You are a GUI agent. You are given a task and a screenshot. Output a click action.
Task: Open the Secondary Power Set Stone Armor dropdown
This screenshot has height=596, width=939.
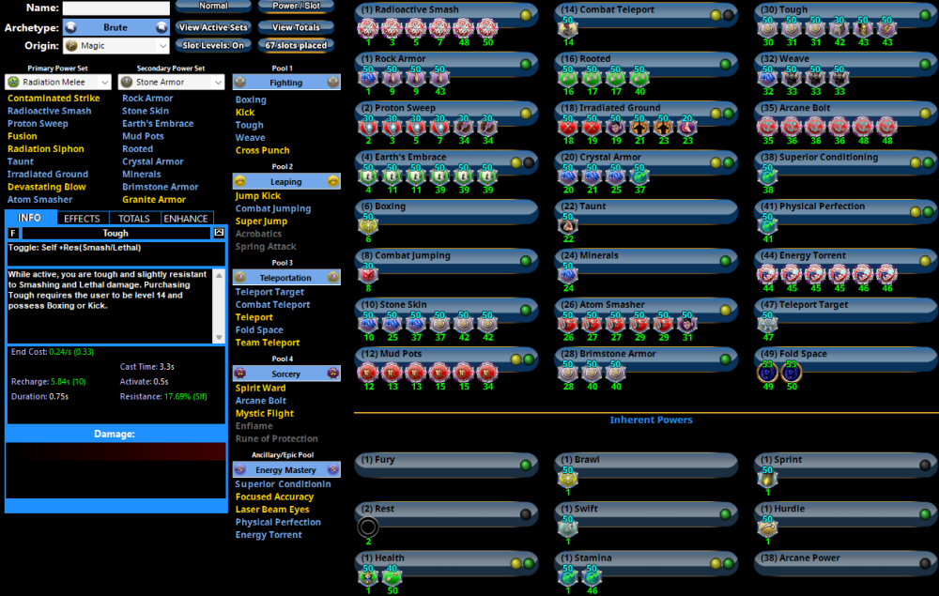tap(172, 83)
